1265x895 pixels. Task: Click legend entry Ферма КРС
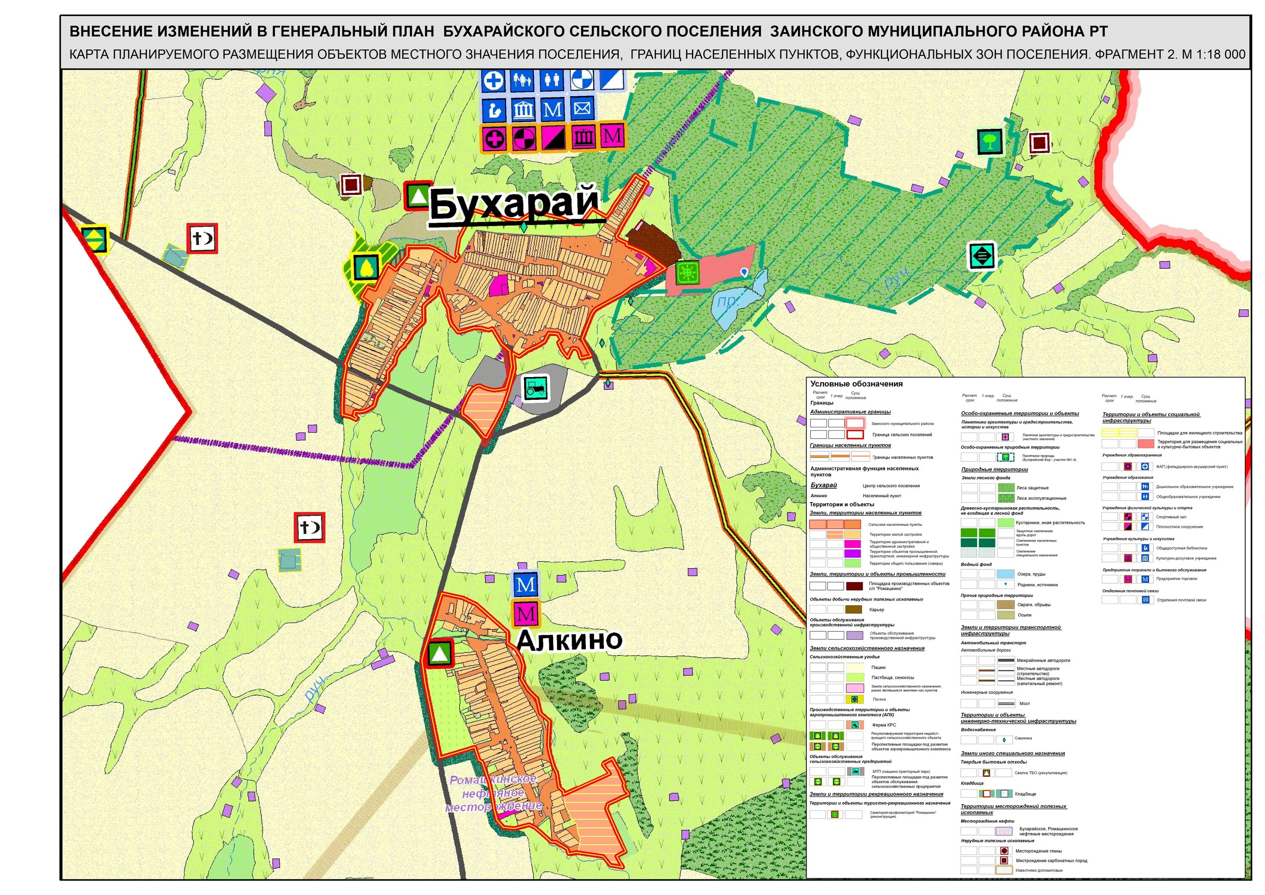click(x=884, y=725)
